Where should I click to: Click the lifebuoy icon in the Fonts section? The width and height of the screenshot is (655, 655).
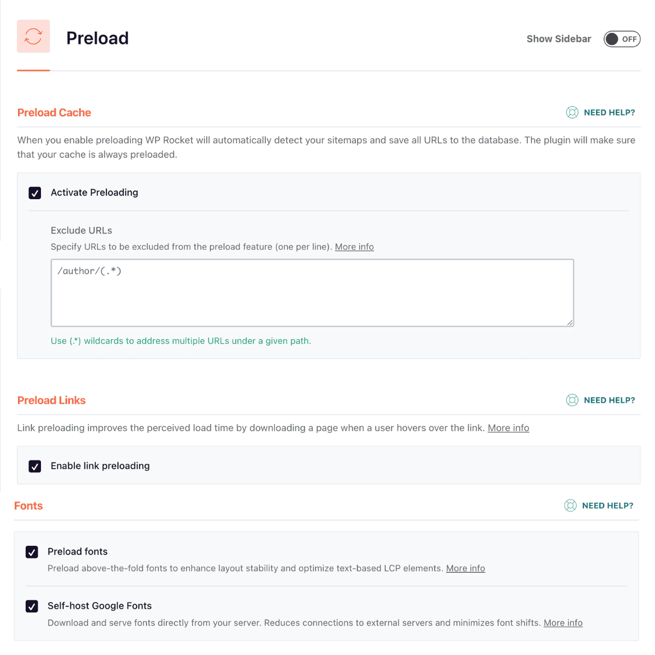pos(570,505)
